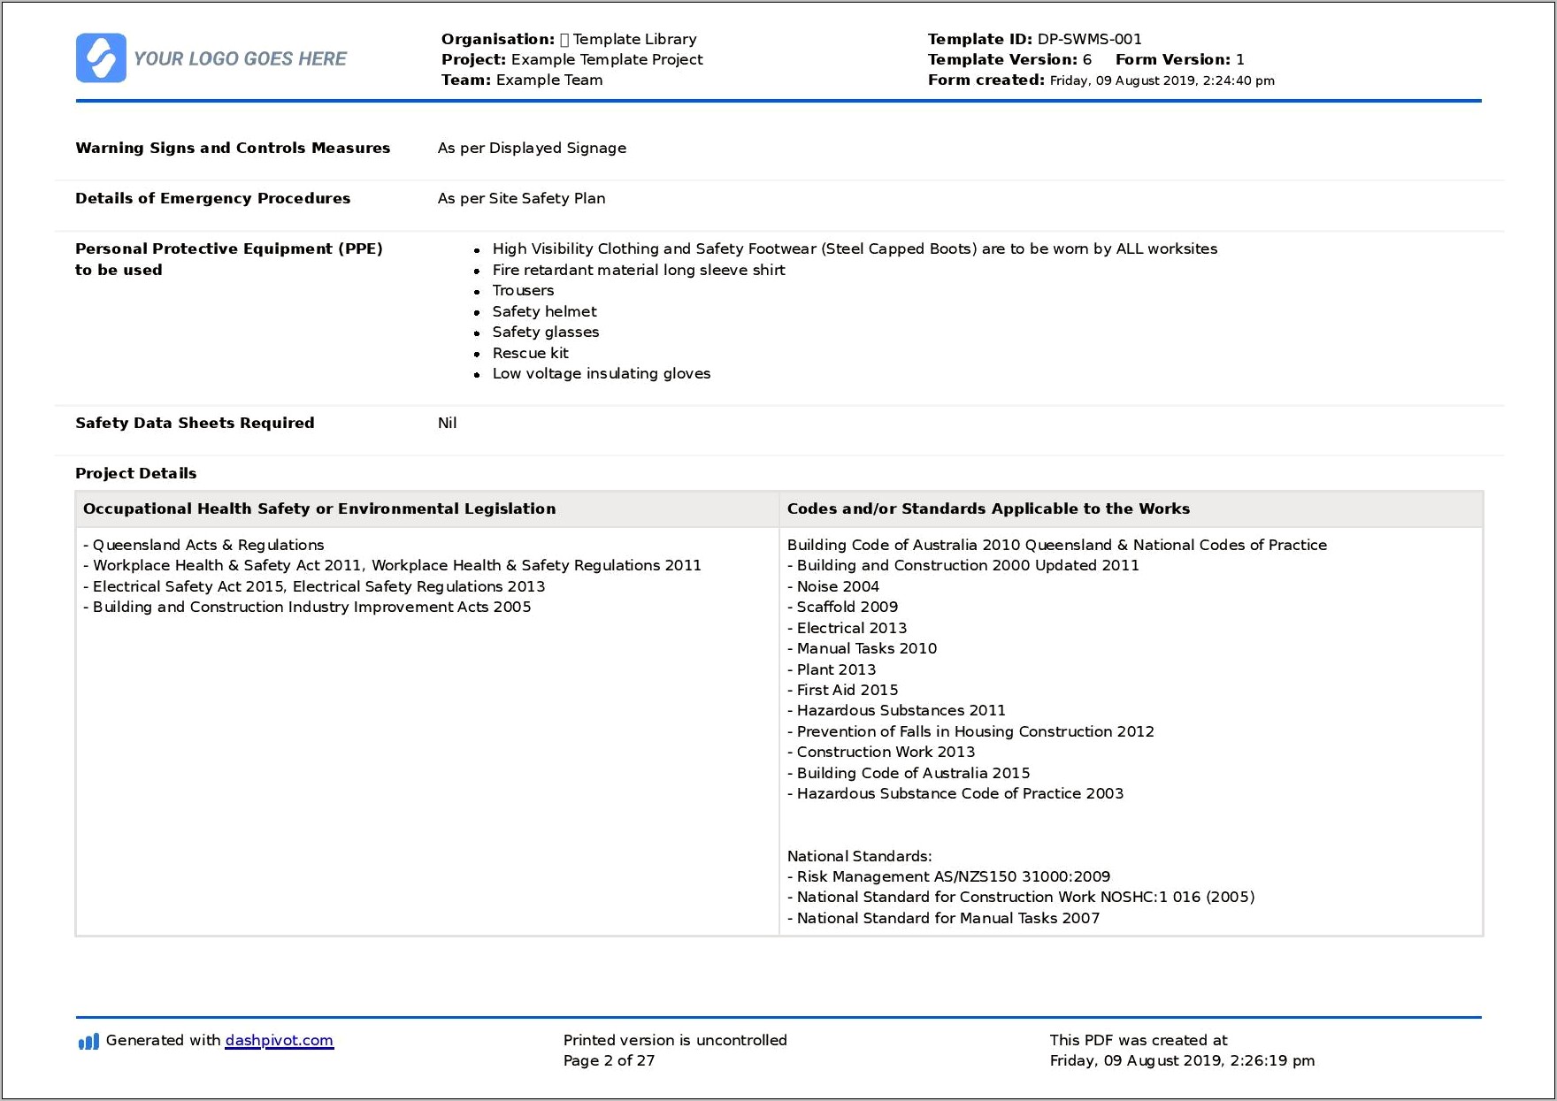Screen dimensions: 1557x1101
Task: Click the '- Plant 2013' entry
Action: 832,669
